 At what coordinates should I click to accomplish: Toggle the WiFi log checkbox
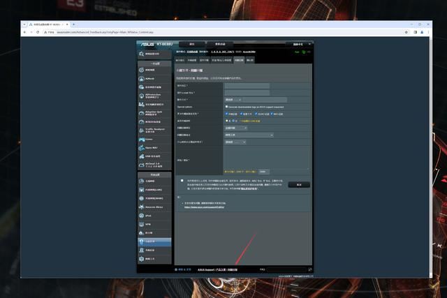pos(270,113)
